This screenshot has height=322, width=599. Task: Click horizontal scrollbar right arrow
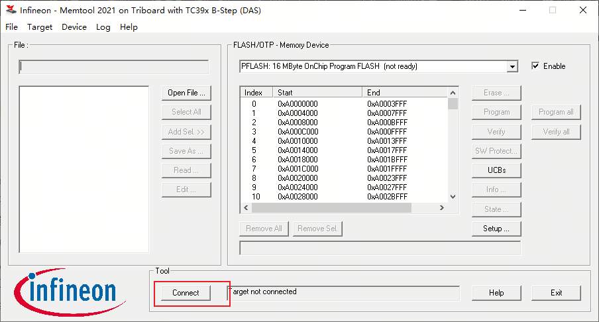[x=441, y=208]
